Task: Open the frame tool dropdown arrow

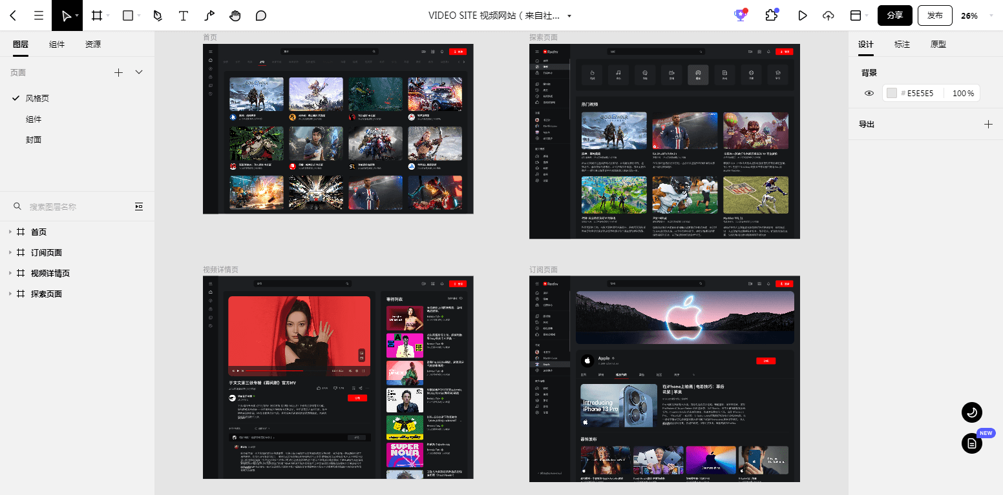Action: coord(108,15)
